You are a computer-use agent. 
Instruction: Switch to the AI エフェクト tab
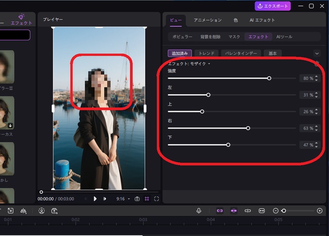[x=262, y=20]
